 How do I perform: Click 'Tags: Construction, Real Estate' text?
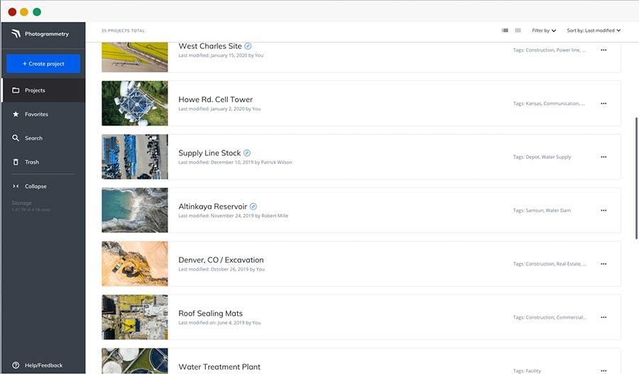click(550, 264)
